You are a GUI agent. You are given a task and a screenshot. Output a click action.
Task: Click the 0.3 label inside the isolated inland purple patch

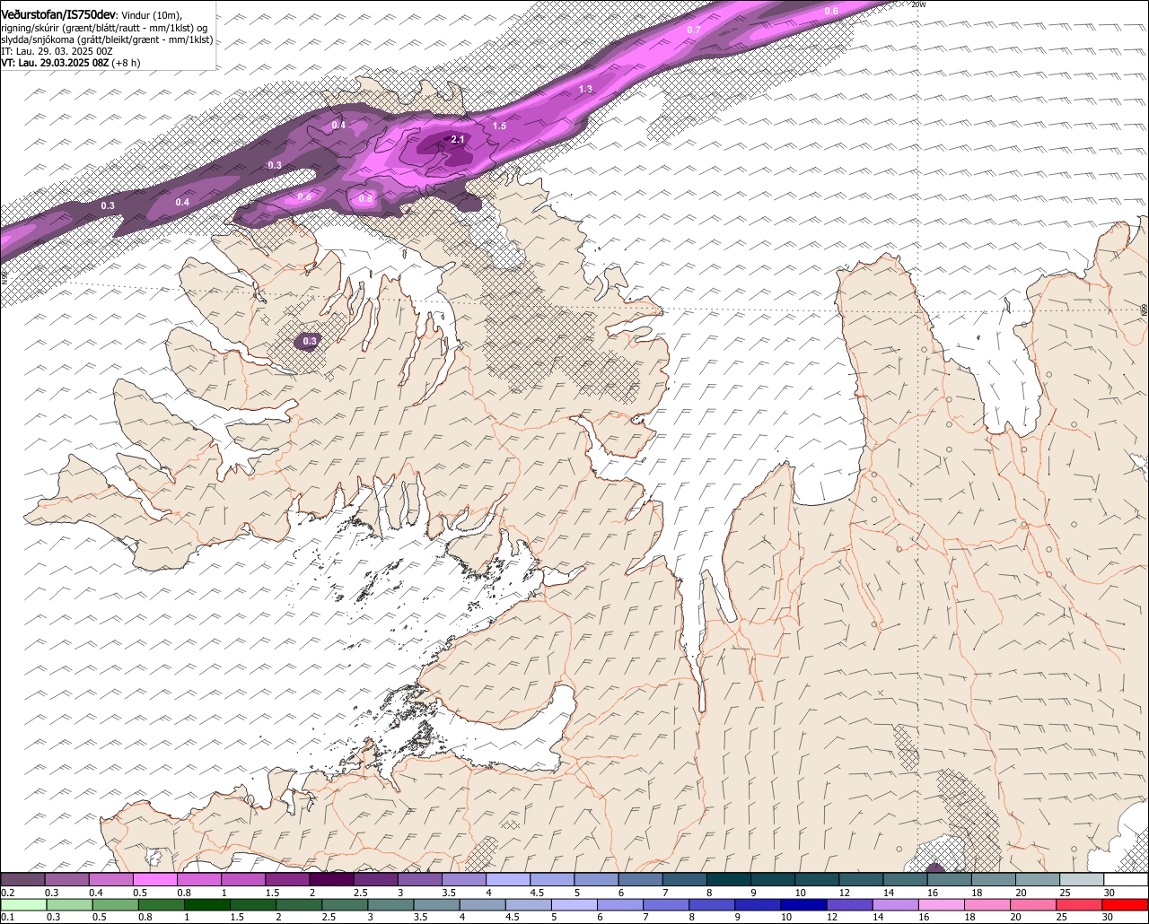(x=310, y=341)
